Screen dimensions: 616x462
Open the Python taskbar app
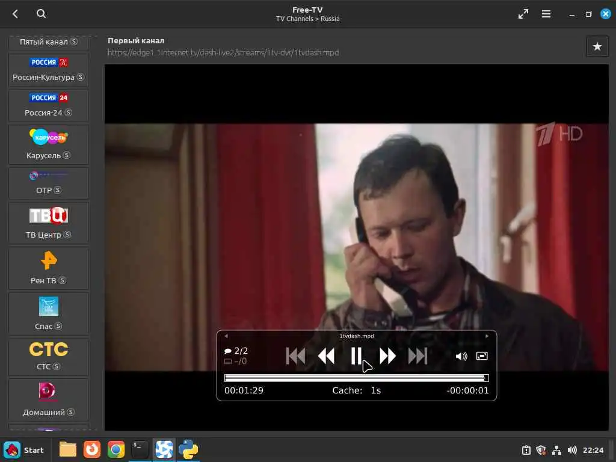tap(188, 449)
